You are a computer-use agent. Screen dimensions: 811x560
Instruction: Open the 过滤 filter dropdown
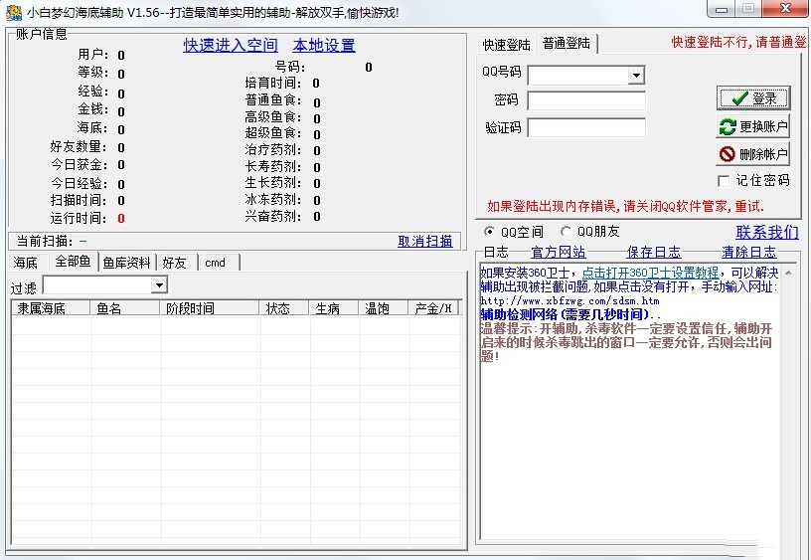click(x=159, y=285)
